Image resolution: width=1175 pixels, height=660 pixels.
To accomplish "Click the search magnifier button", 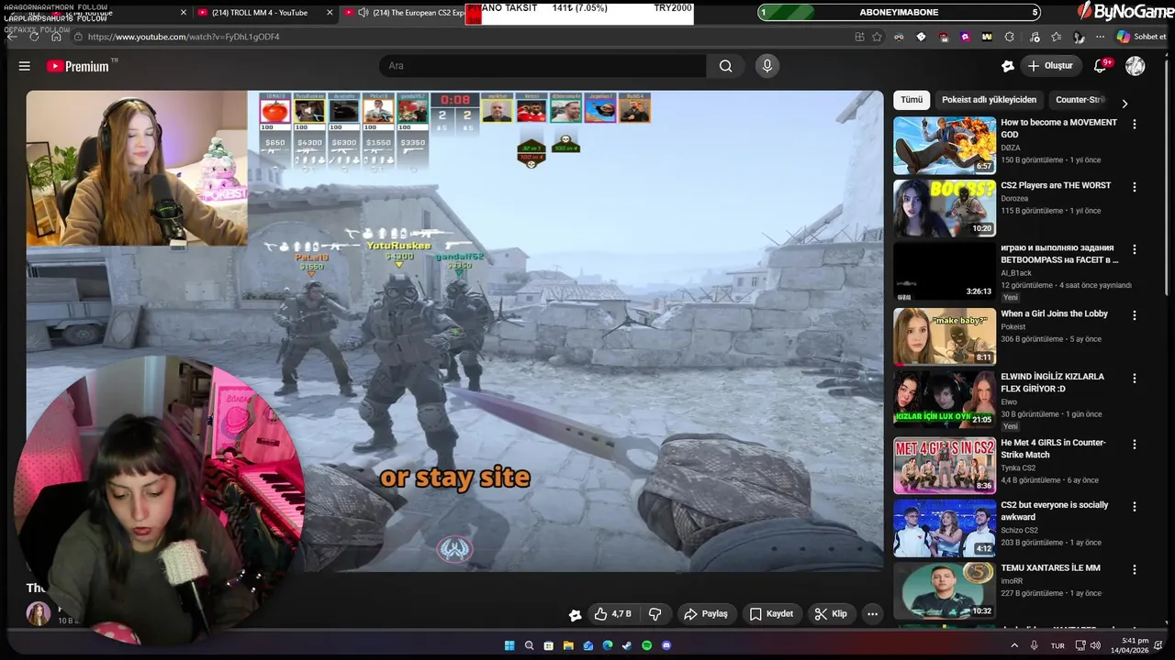I will click(726, 66).
